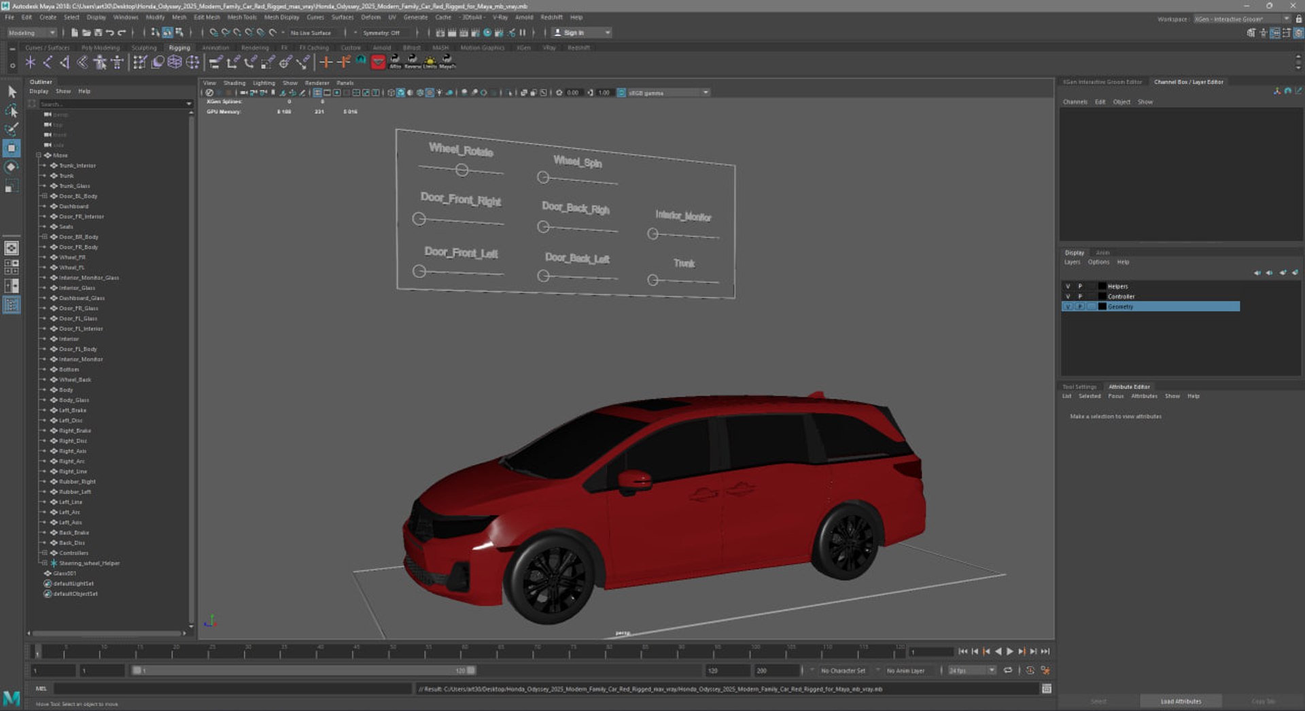Open the Sign In dropdown
This screenshot has width=1305, height=711.
point(581,33)
